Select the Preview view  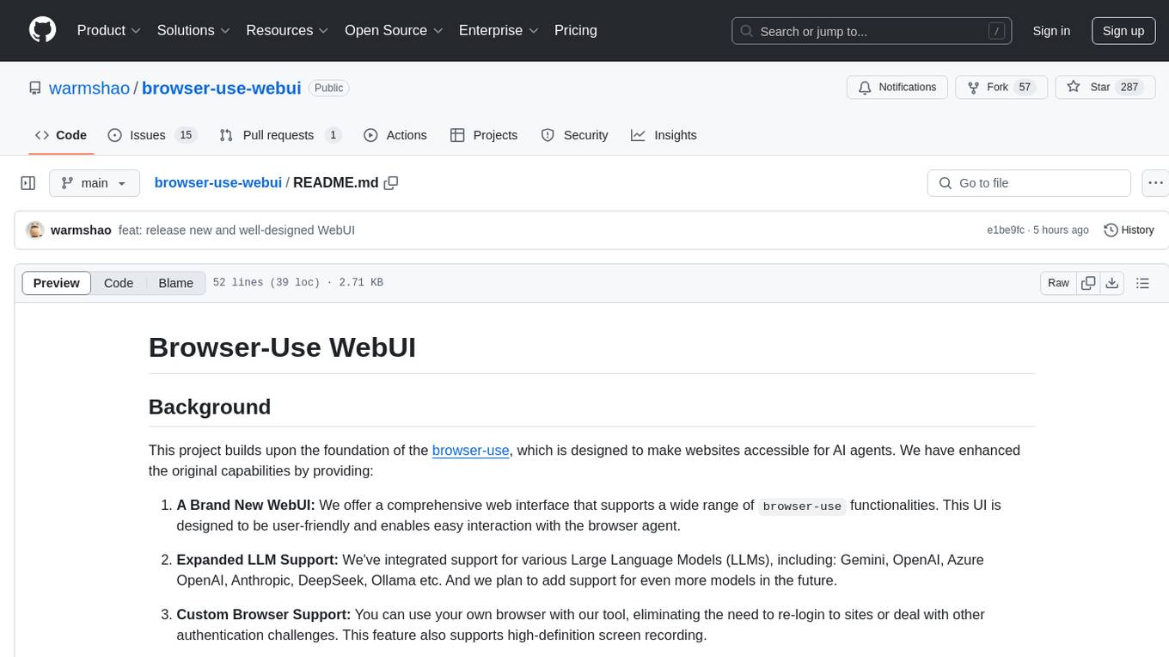(x=57, y=283)
